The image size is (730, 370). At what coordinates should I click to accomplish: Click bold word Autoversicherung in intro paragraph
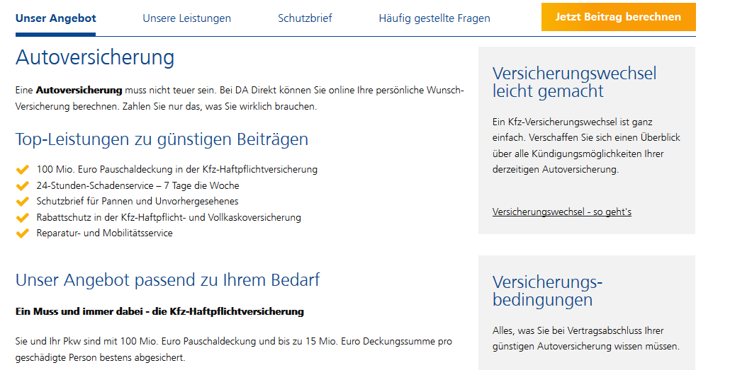(79, 91)
